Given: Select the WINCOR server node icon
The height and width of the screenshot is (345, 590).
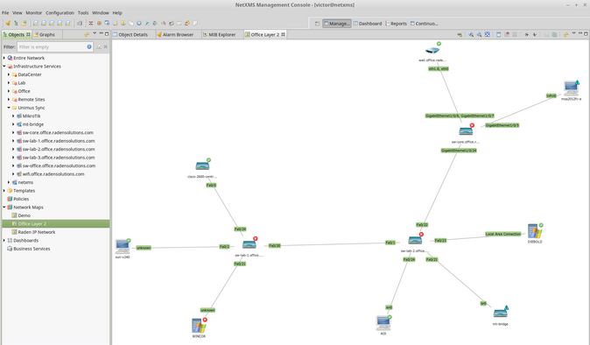Looking at the screenshot, I should (198, 326).
